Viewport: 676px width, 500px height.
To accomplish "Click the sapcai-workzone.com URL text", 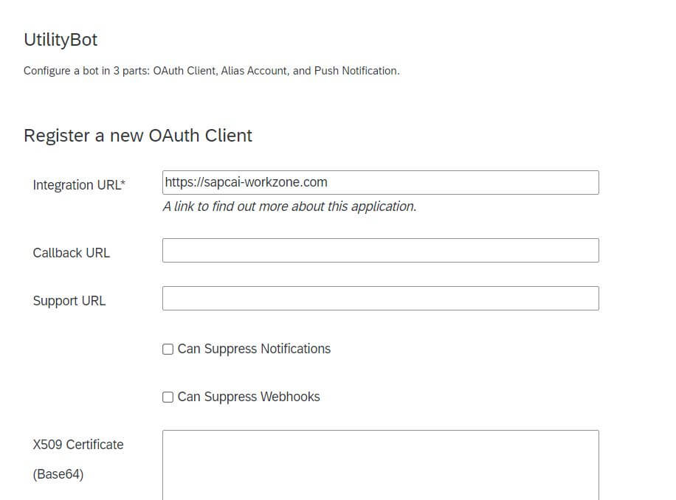I will tap(246, 183).
